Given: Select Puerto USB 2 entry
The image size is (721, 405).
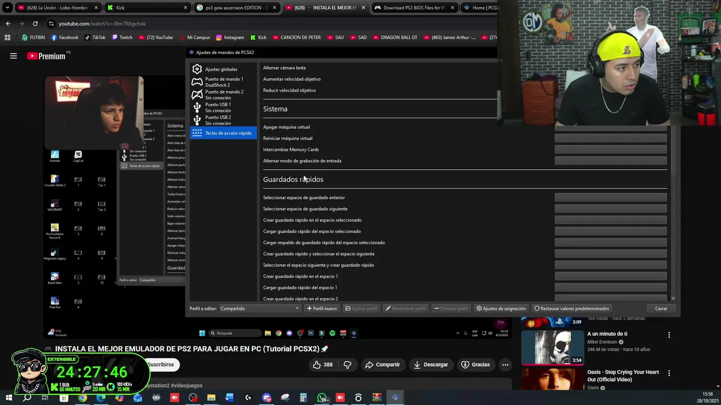Looking at the screenshot, I should (x=223, y=120).
